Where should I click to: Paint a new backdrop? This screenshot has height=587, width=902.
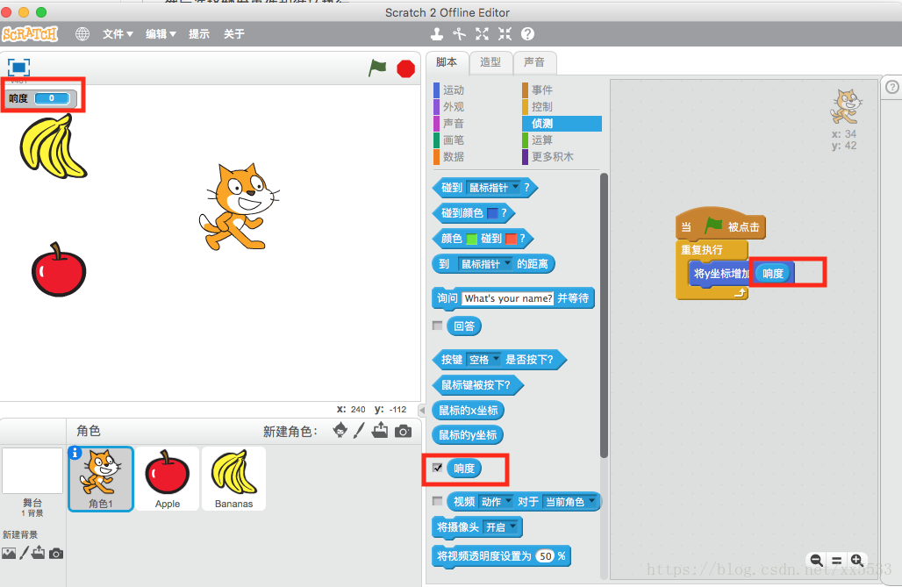pyautogui.click(x=24, y=553)
